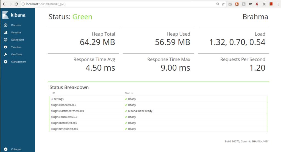Click the ID column header
The width and height of the screenshot is (281, 152).
point(54,93)
